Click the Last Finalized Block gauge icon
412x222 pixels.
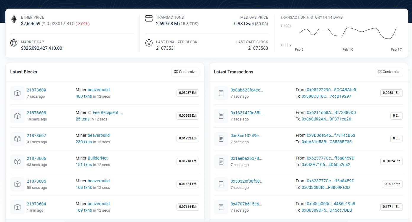149,43
